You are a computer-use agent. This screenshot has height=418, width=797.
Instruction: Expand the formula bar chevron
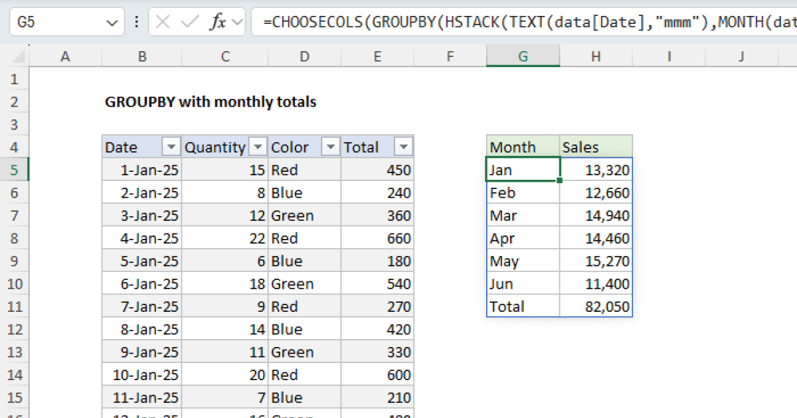(x=236, y=21)
